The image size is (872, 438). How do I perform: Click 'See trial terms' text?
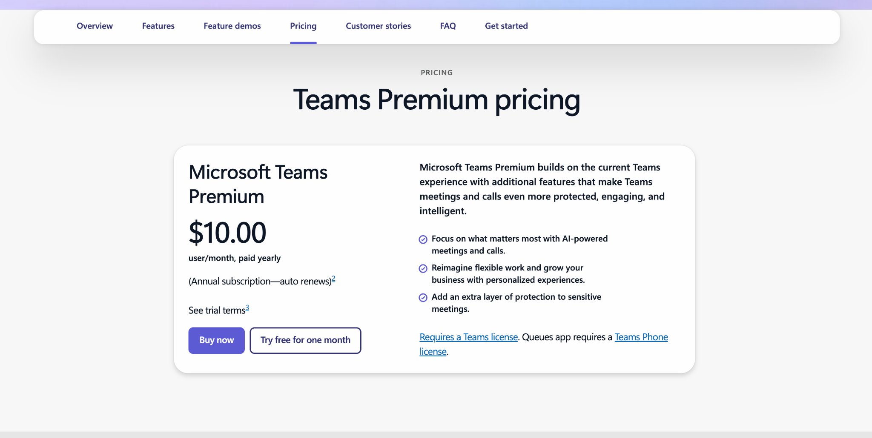[217, 310]
